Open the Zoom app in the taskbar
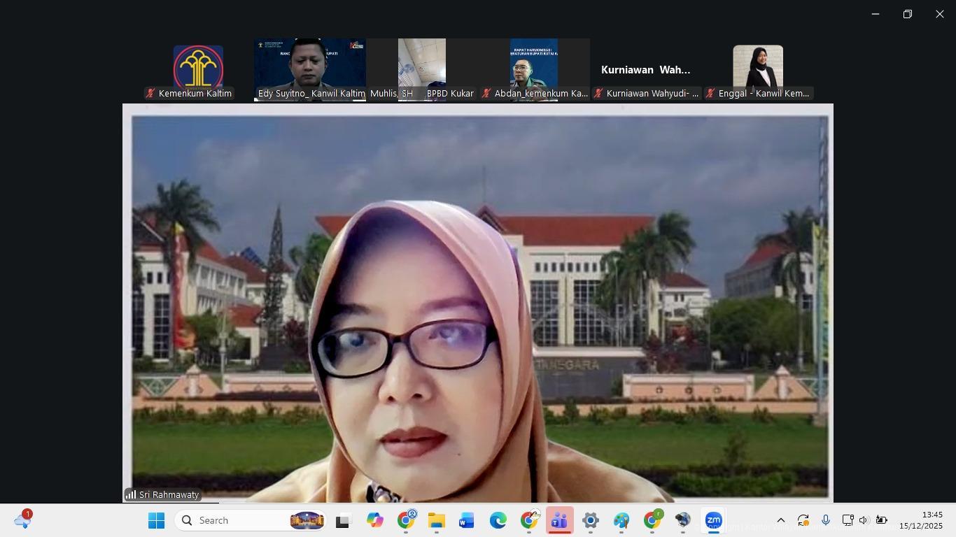The width and height of the screenshot is (956, 537). tap(713, 520)
